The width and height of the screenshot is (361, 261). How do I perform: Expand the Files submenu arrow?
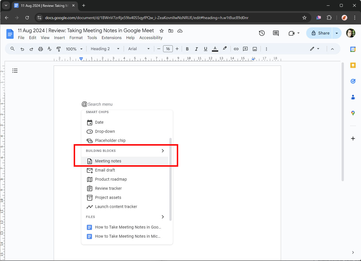pyautogui.click(x=163, y=217)
